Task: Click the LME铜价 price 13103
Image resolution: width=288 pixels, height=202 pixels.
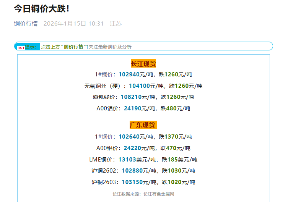Action: click(127, 160)
